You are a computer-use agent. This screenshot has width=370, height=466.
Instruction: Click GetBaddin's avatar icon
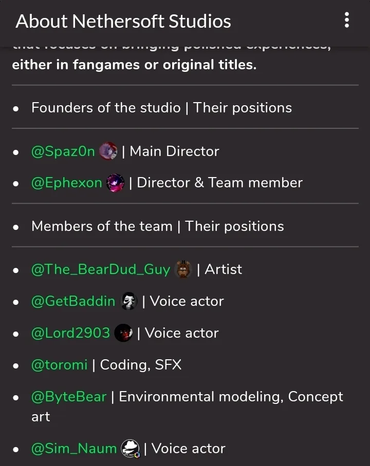128,301
